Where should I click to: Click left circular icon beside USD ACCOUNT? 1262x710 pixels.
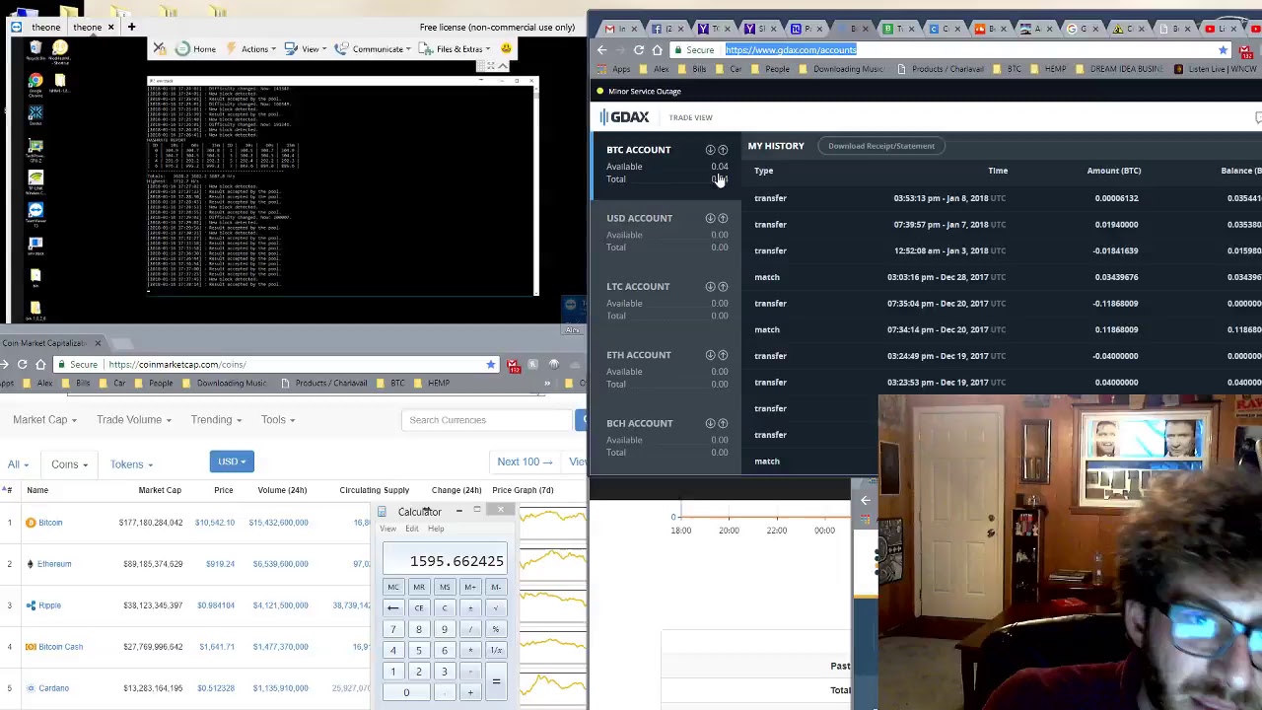[x=710, y=218]
